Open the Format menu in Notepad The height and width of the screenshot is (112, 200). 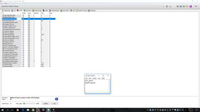94,78
